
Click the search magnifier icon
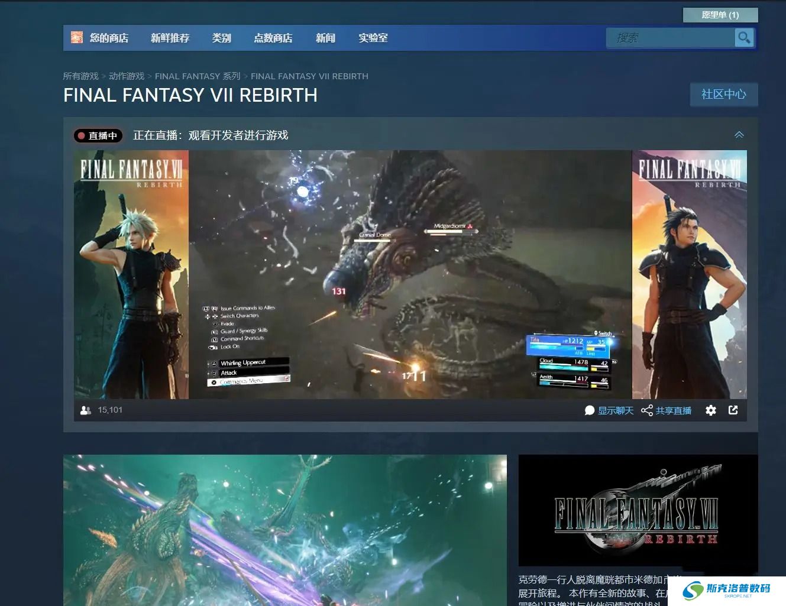(743, 38)
